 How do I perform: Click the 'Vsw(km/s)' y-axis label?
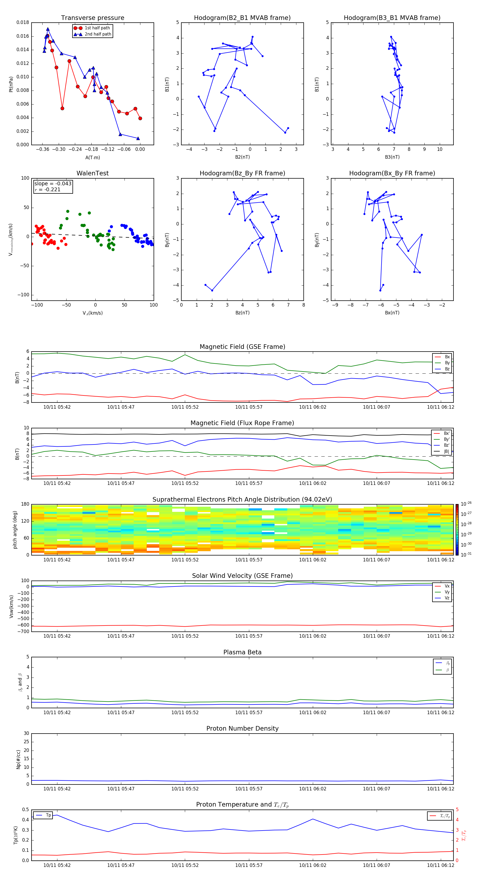click(x=11, y=607)
